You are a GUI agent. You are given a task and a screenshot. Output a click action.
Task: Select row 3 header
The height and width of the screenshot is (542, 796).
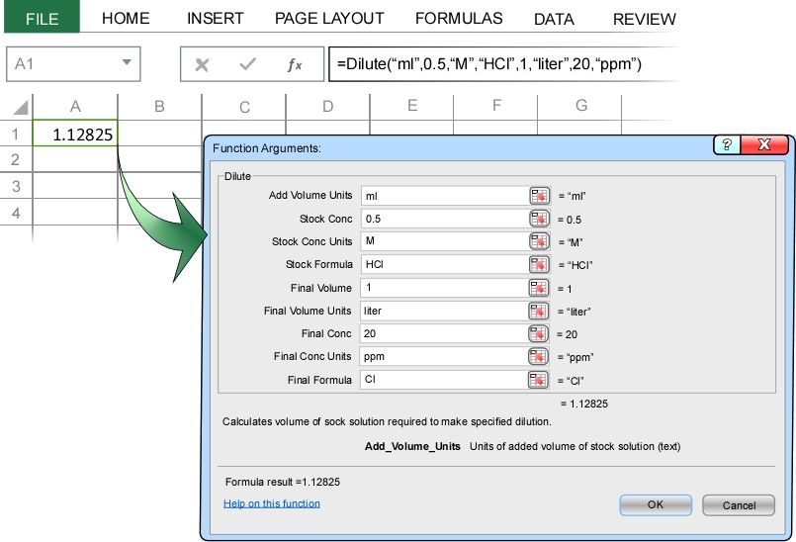tap(15, 186)
